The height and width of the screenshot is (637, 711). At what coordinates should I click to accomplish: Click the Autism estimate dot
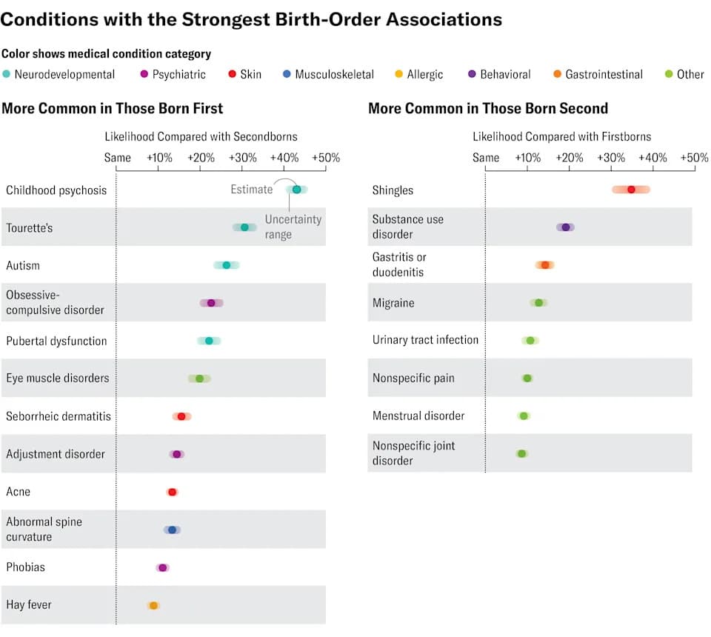(227, 265)
